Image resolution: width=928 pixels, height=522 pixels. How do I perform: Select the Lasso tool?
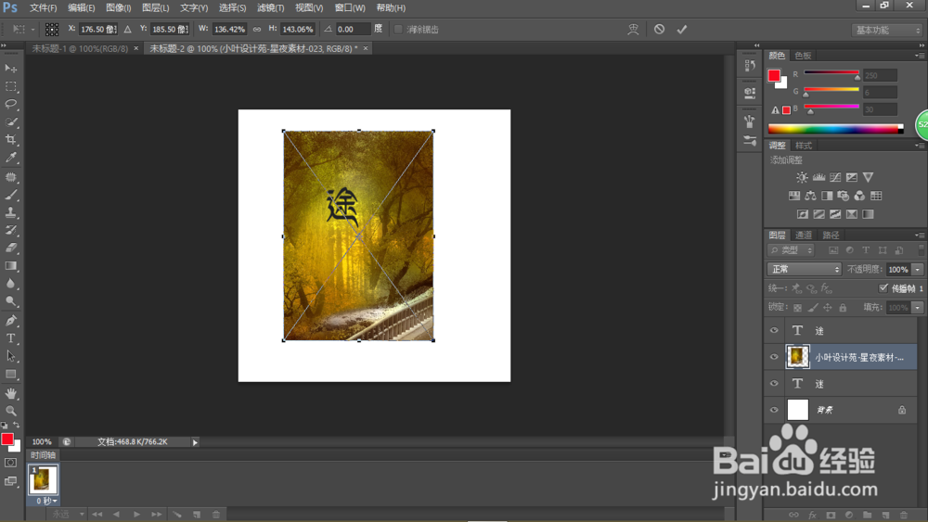click(x=10, y=104)
